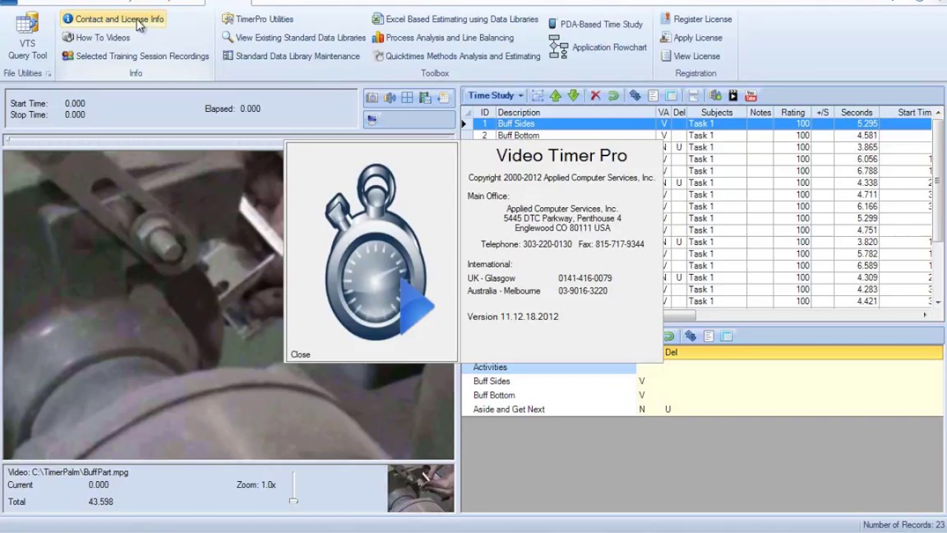Open Process Analysis and Line Balancing
The image size is (947, 533).
tap(442, 38)
